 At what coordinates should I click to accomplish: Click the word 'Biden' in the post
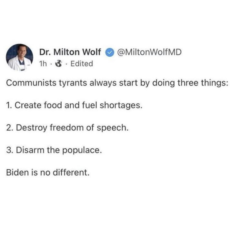[18, 173]
